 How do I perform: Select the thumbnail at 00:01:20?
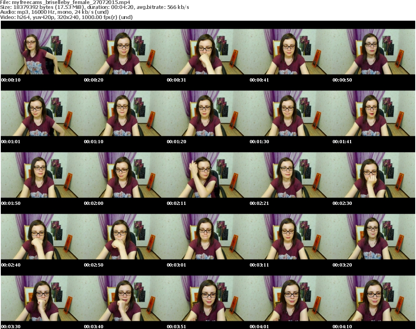208,113
